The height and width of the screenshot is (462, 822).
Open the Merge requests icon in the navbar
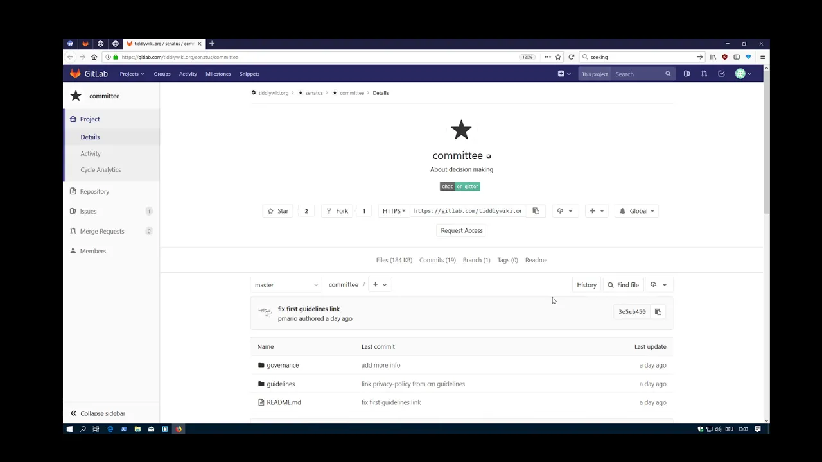tap(704, 74)
